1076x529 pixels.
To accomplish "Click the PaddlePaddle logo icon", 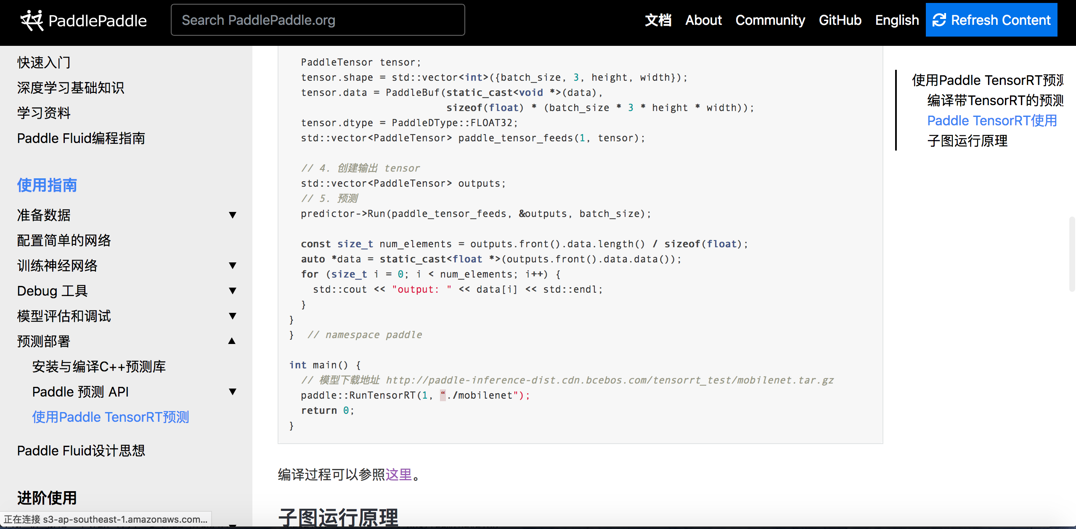I will tap(32, 20).
